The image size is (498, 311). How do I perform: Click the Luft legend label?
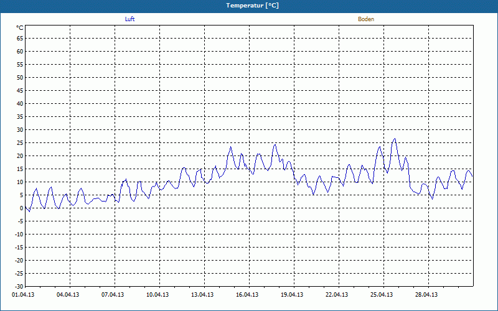click(129, 19)
